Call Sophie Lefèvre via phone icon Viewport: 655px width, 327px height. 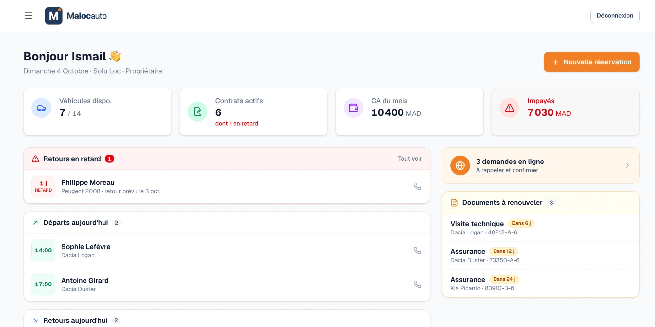[417, 250]
